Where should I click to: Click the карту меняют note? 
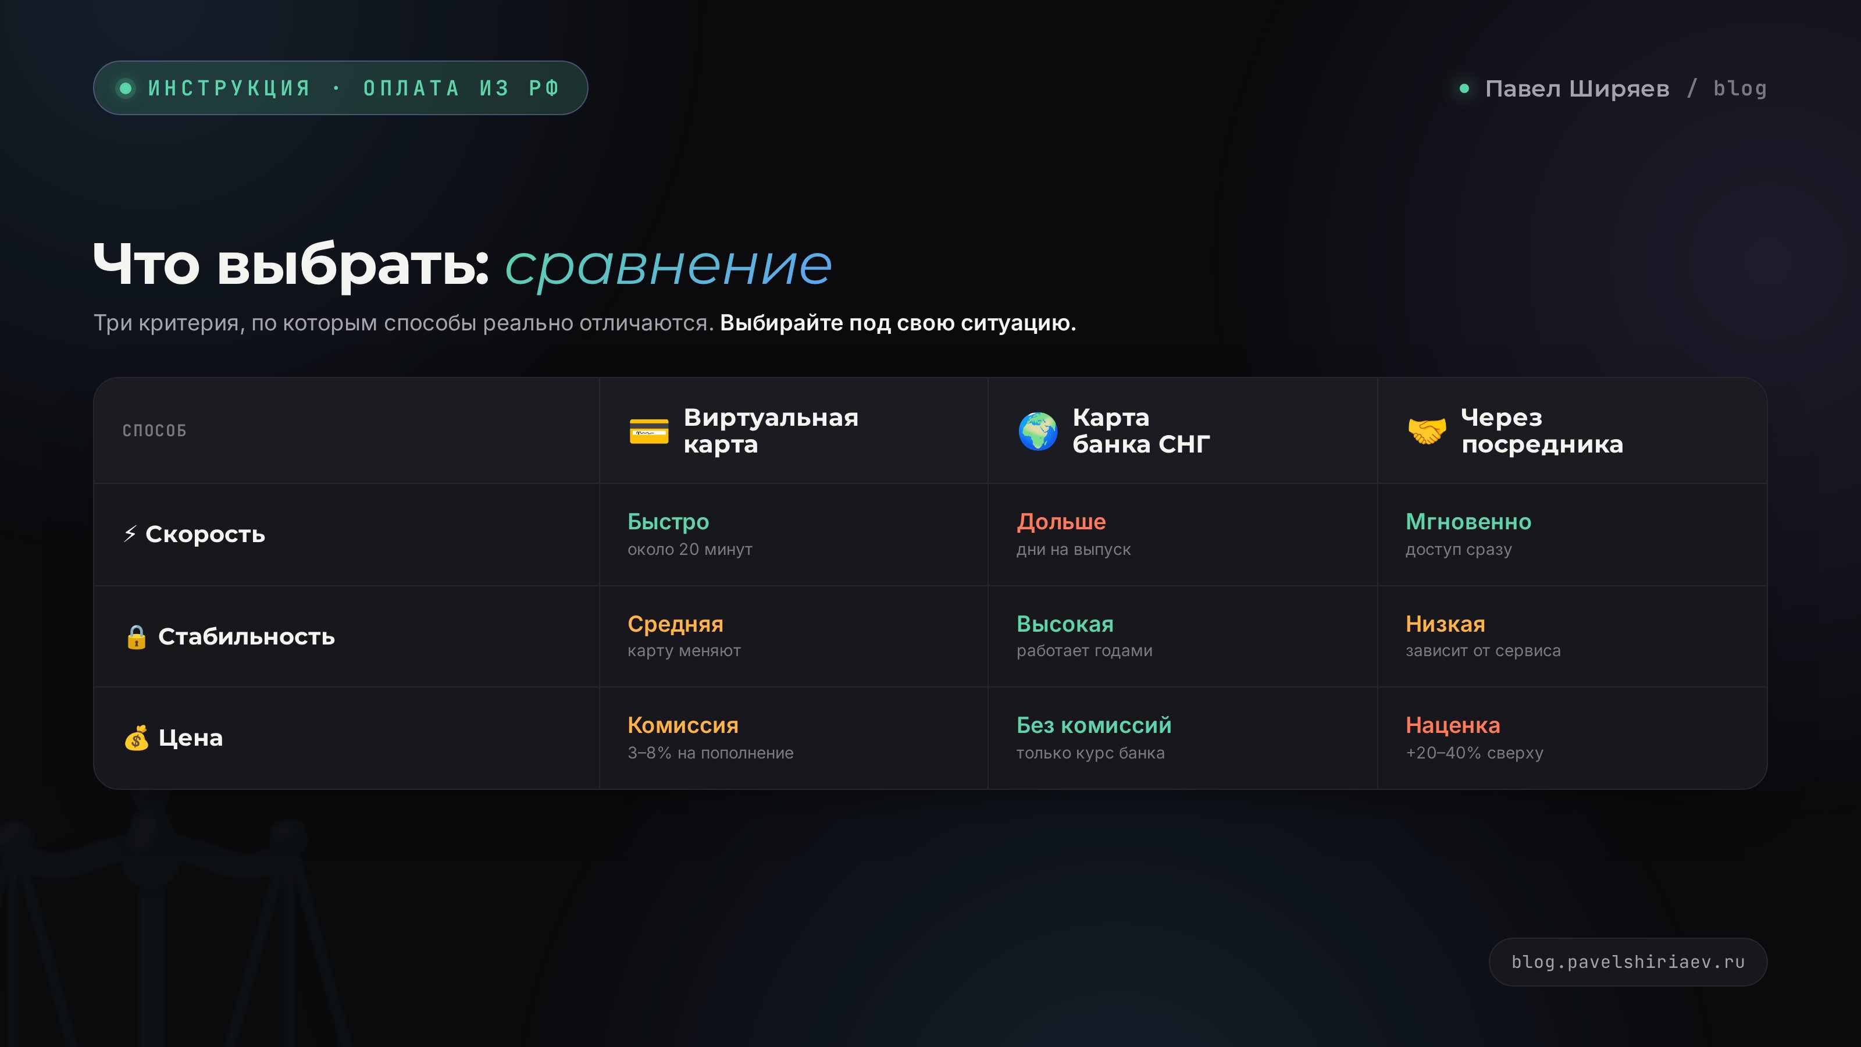point(684,650)
